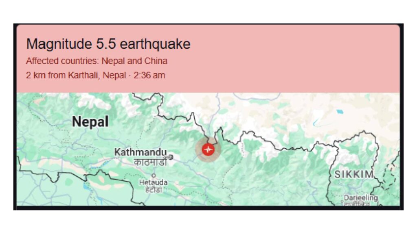Select the Nepal country label
Viewport: 417px width, 234px height.
tap(90, 121)
